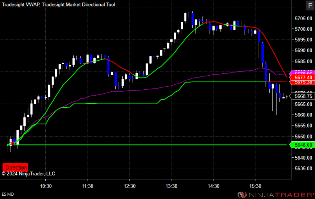
Task: Click the 15:30 time axis label
Action: pyautogui.click(x=255, y=186)
